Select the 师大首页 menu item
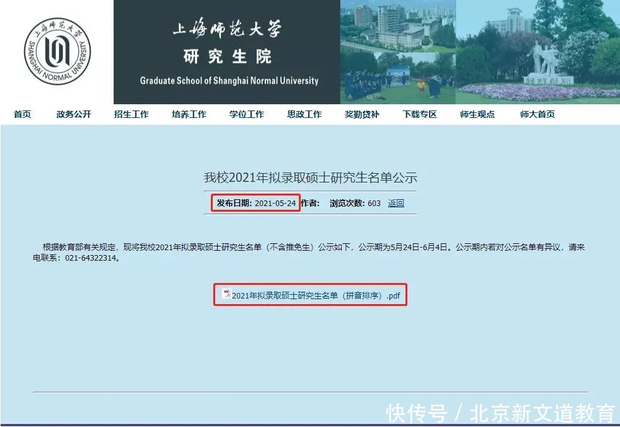This screenshot has height=427, width=620. pyautogui.click(x=536, y=114)
